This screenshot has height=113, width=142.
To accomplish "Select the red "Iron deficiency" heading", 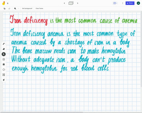I will tap(29, 20).
